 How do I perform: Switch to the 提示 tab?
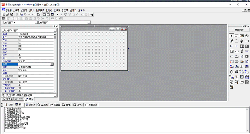(9, 105)
